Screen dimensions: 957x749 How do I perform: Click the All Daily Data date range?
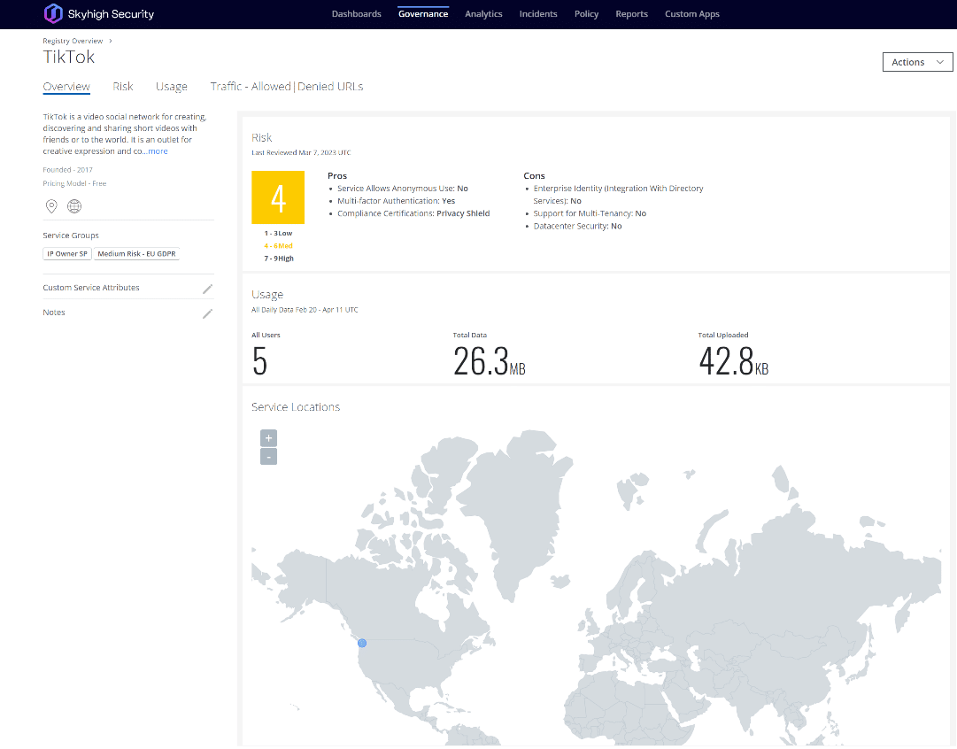305,310
